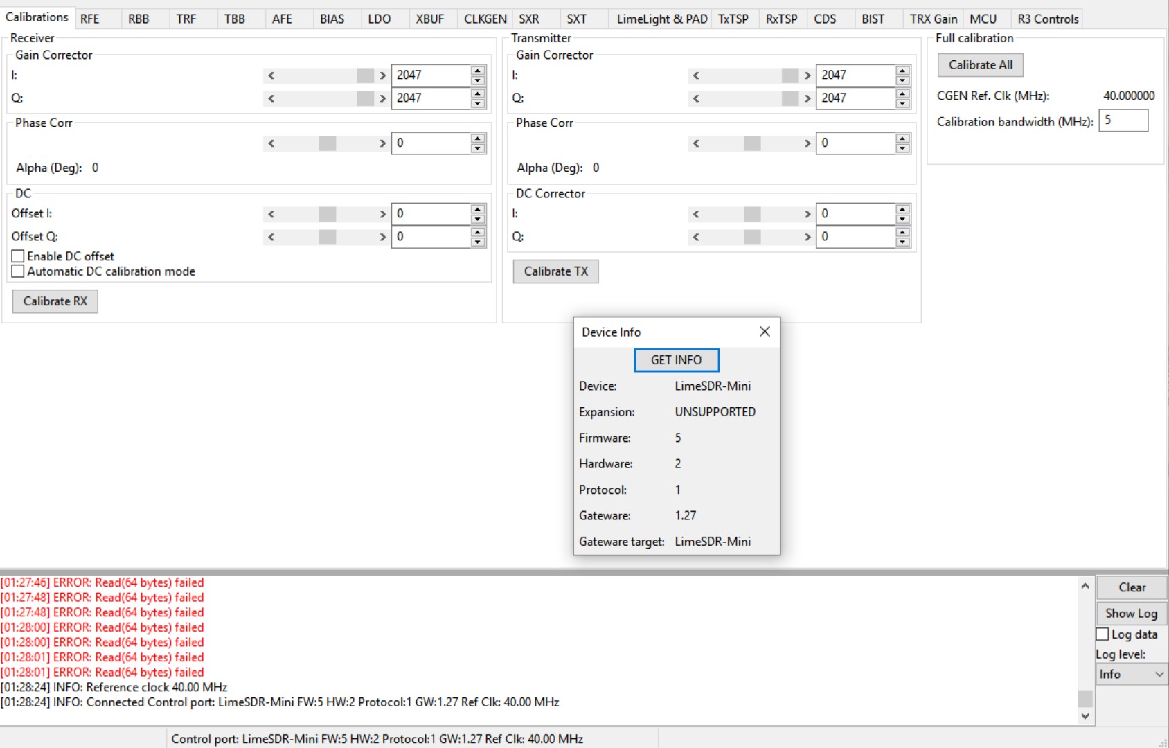Increment Transmitter Gain Corrector I spinner up
Image resolution: width=1169 pixels, height=748 pixels.
pos(902,70)
